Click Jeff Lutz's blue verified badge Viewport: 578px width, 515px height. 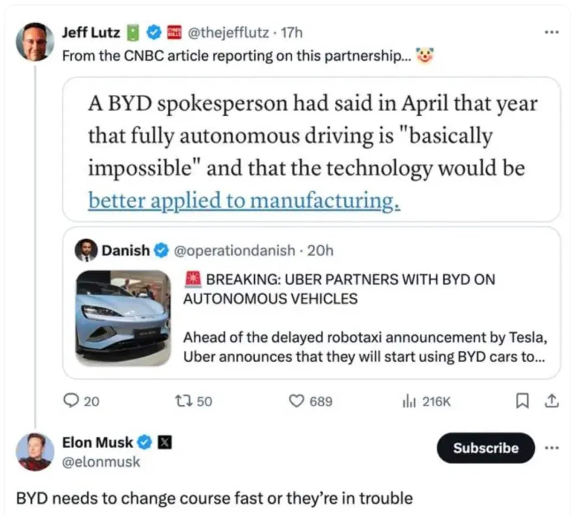(153, 32)
